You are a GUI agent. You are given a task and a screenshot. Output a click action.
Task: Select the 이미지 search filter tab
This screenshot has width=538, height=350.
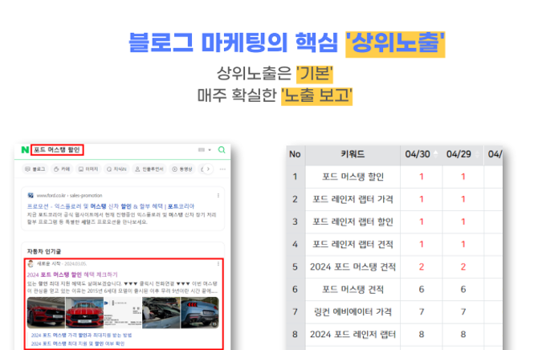[88, 169]
